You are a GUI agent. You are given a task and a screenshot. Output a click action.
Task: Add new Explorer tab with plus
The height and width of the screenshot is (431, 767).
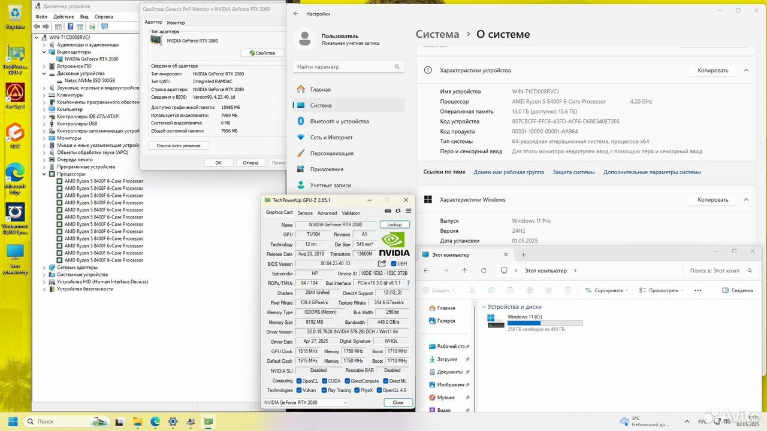tap(523, 254)
